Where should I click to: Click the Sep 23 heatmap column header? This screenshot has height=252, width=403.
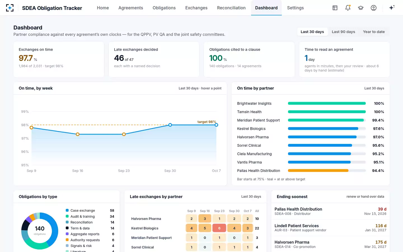(x=219, y=211)
